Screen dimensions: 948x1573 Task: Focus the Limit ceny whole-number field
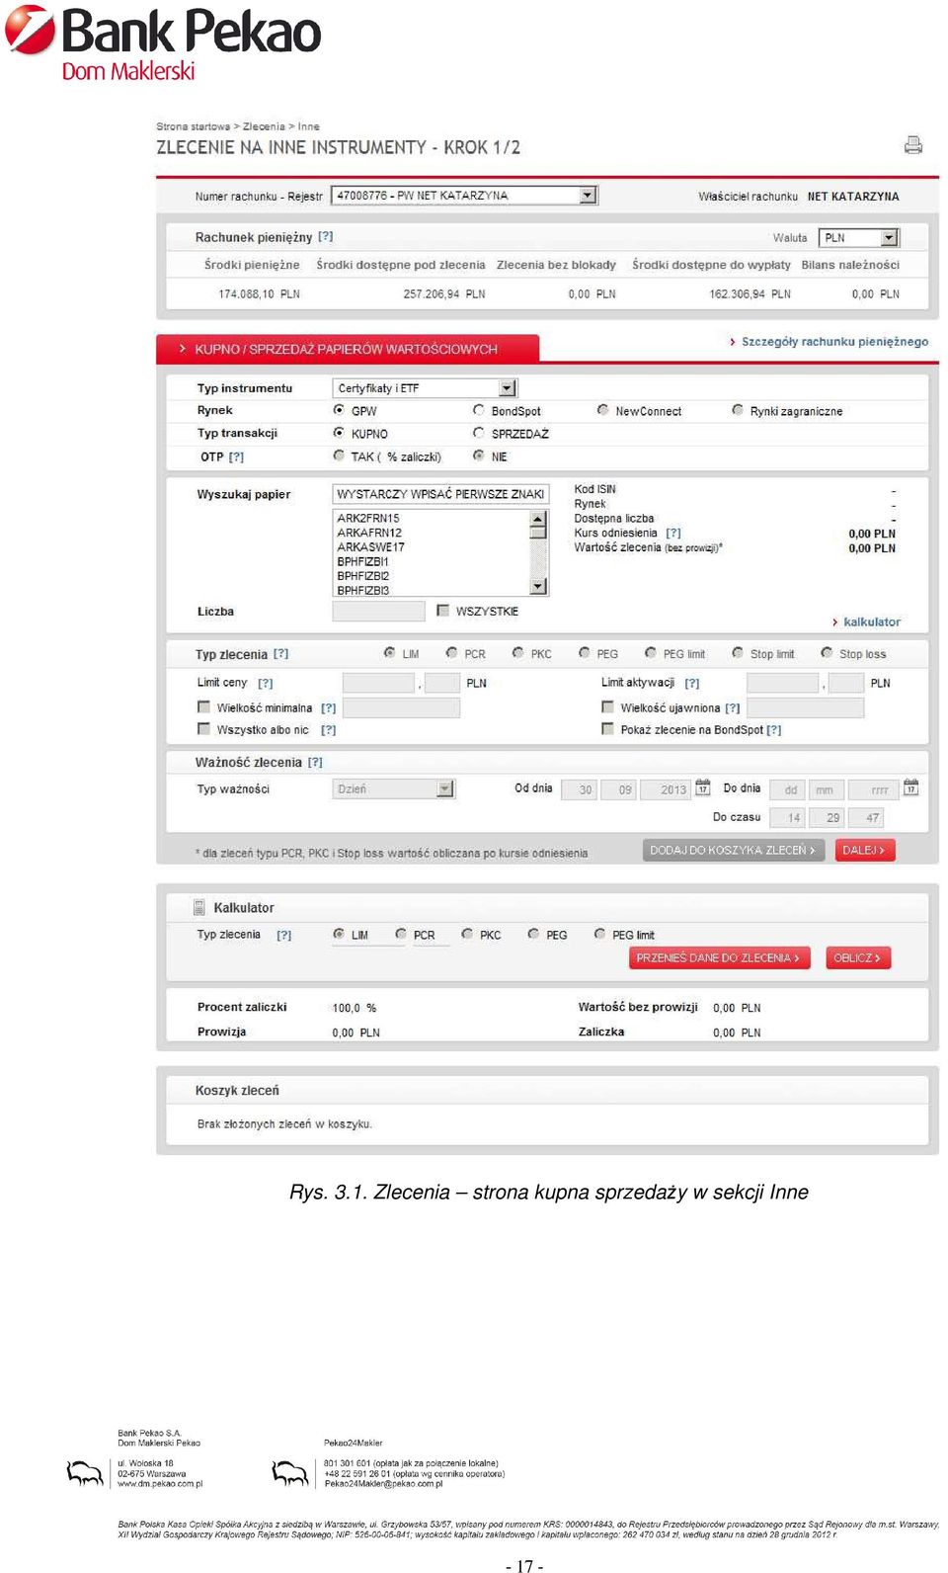(378, 683)
